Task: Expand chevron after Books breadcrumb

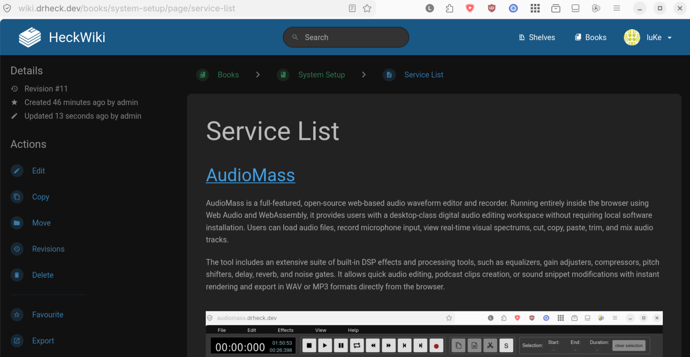Action: tap(258, 75)
